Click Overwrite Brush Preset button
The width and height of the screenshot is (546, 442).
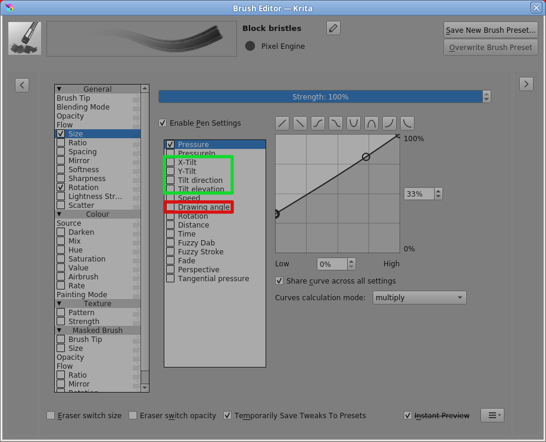(491, 48)
